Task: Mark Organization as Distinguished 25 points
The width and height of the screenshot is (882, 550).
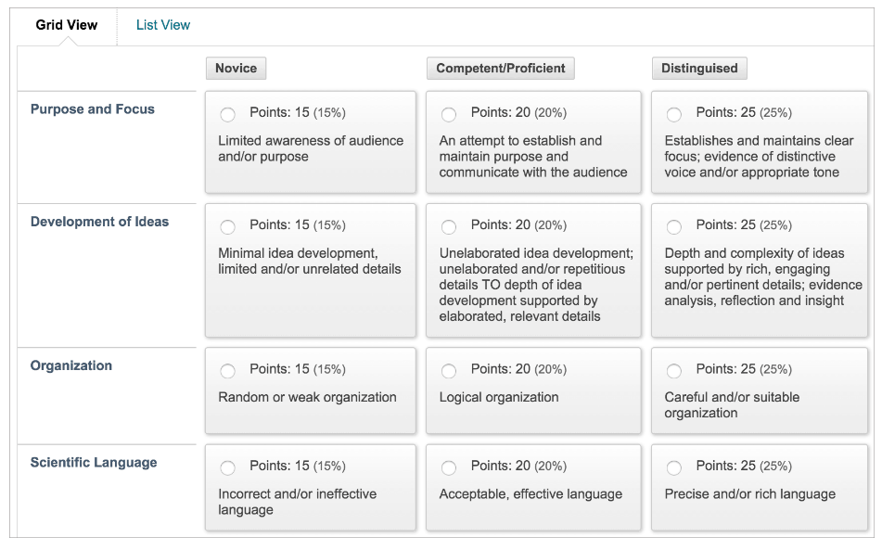Action: point(674,371)
